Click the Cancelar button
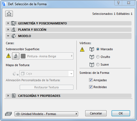Viewport: 137px width, 121px height. pyautogui.click(x=96, y=113)
